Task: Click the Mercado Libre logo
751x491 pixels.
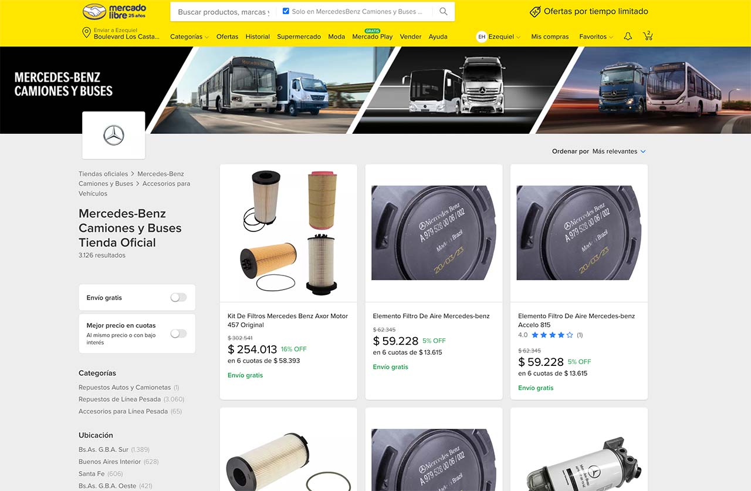Action: [x=114, y=12]
